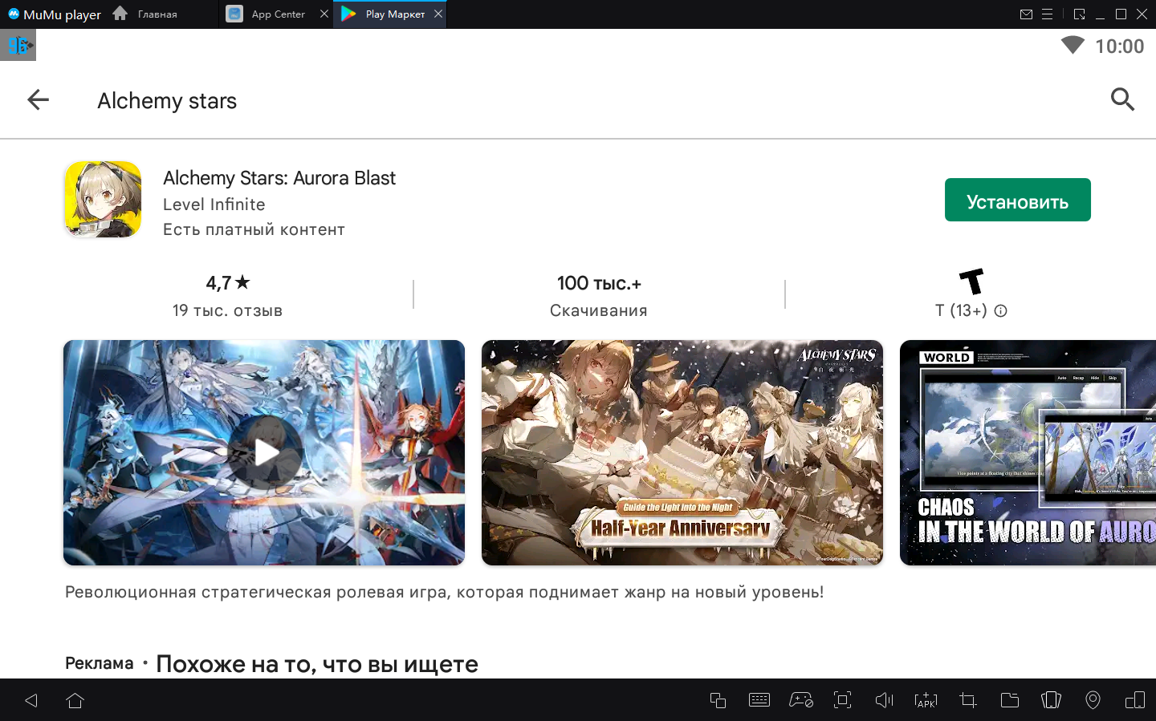Click the green Установить install button
This screenshot has width=1156, height=721.
point(1017,200)
